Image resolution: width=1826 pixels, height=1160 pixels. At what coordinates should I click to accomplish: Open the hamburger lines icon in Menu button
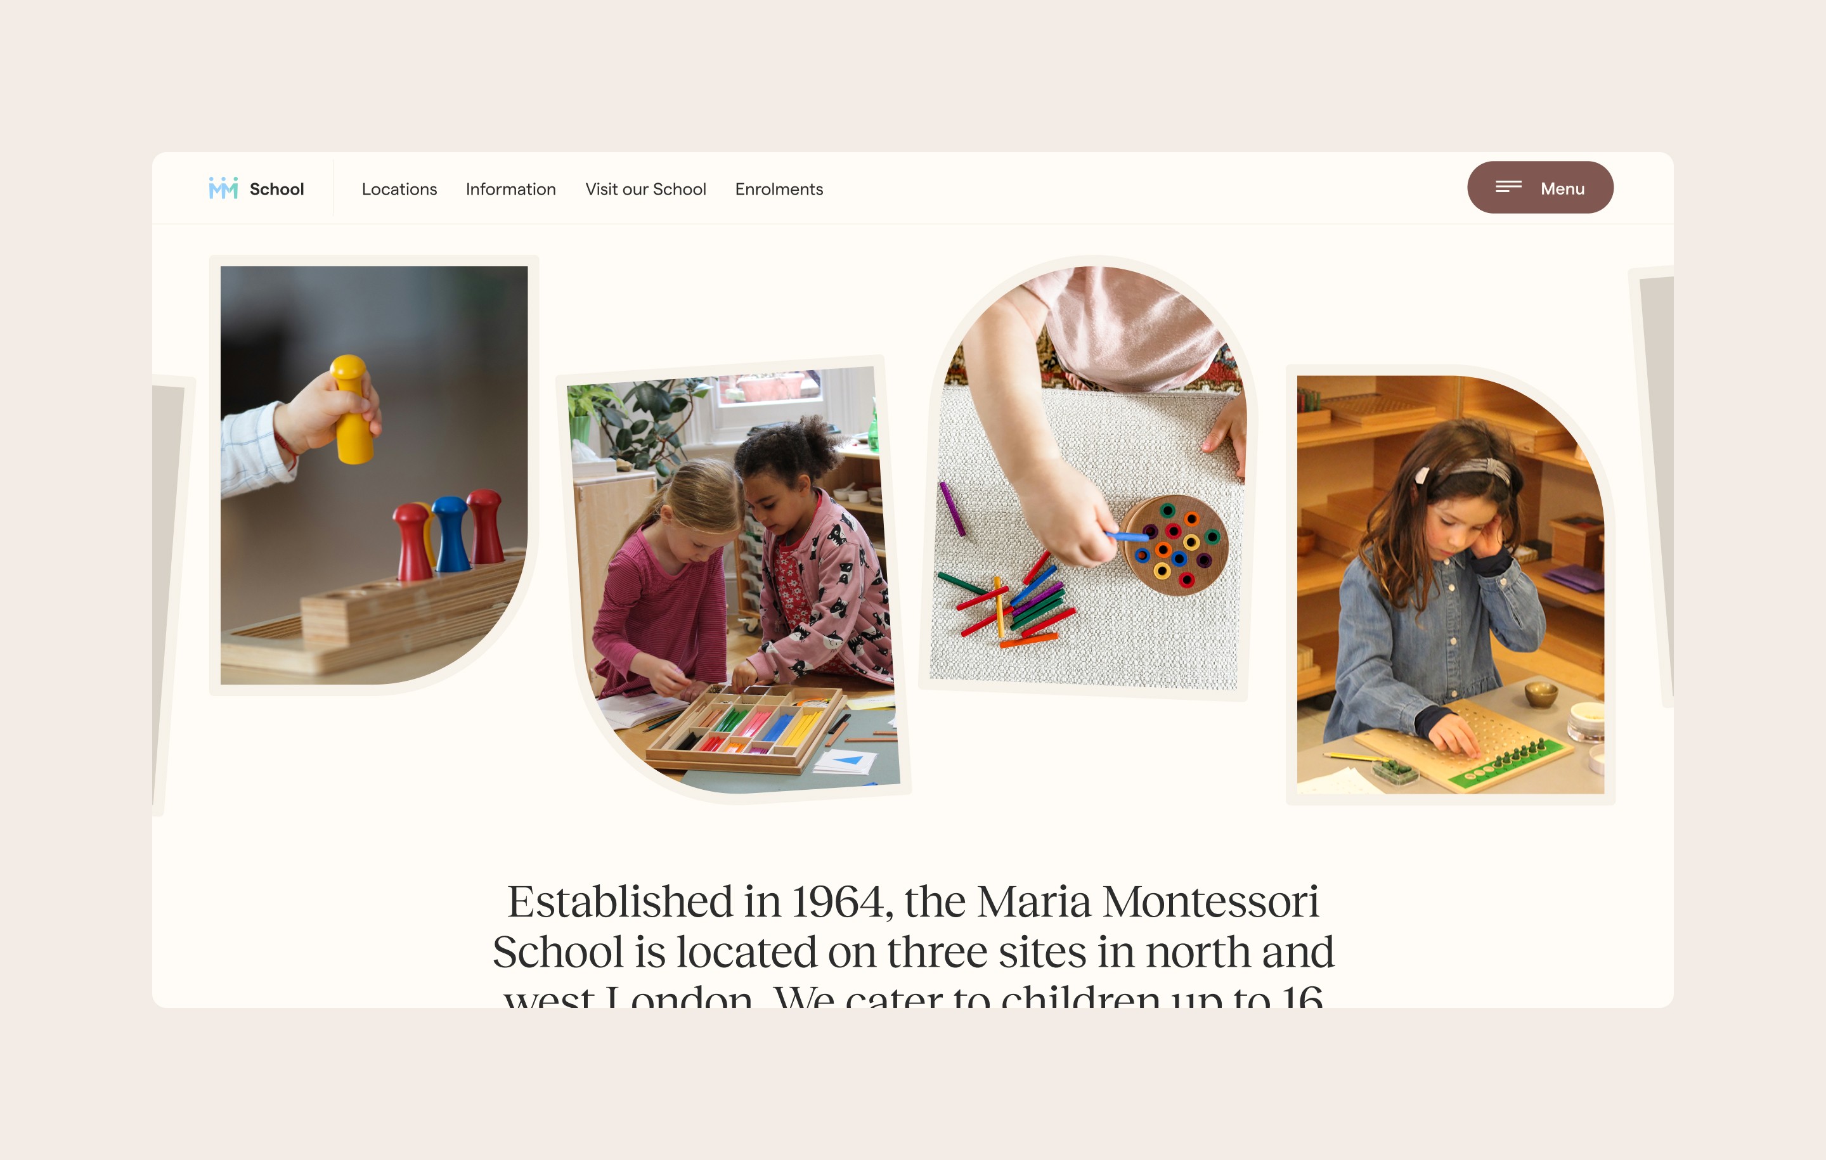coord(1508,186)
